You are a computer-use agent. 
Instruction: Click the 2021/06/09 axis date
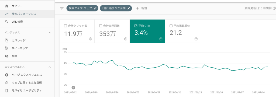pos(154,92)
